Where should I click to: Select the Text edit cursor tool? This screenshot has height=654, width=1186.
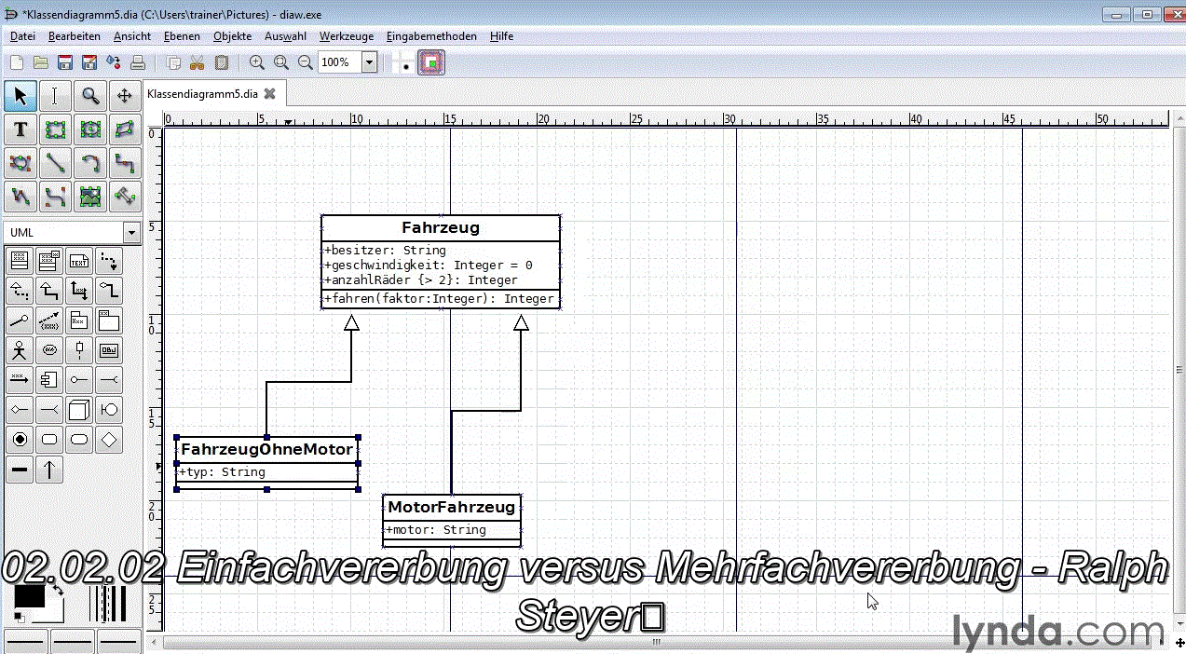tap(55, 96)
